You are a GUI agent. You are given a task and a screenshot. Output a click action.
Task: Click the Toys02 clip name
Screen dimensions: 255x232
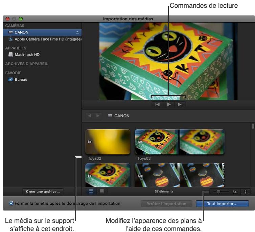pyautogui.click(x=94, y=158)
